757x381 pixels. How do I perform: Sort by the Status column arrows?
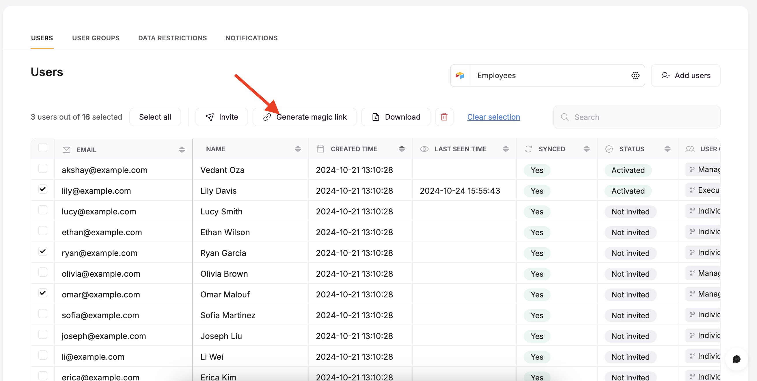pyautogui.click(x=667, y=149)
